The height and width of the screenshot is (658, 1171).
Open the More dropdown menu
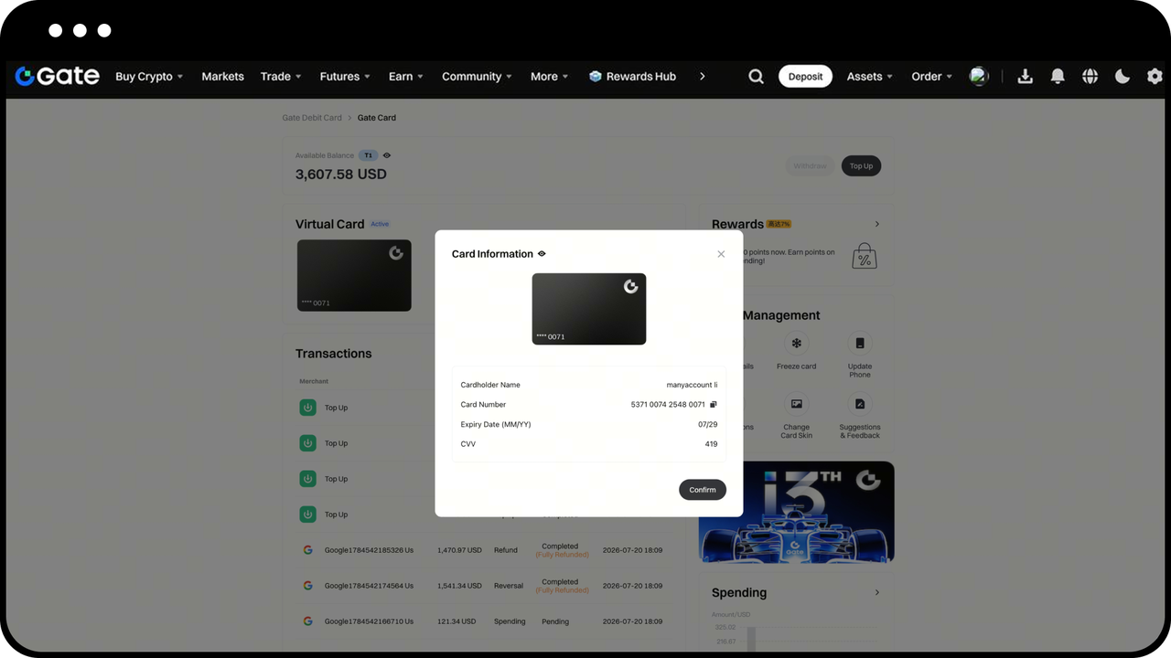550,77
